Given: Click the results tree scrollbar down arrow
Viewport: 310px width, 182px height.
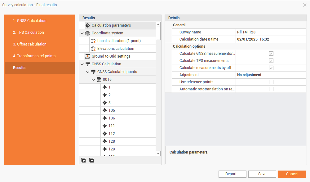Looking at the screenshot, I should pos(158,154).
